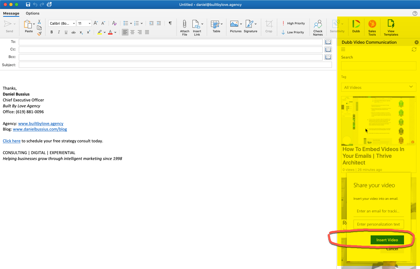Screen dimensions: 420x269
Task: Toggle italic text formatting
Action: coord(59,32)
